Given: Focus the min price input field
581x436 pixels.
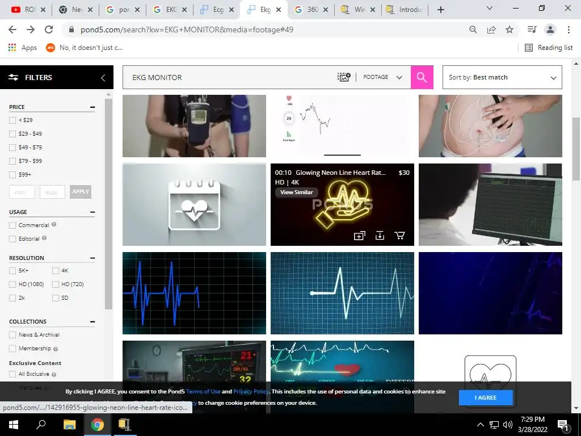Looking at the screenshot, I should coord(22,192).
